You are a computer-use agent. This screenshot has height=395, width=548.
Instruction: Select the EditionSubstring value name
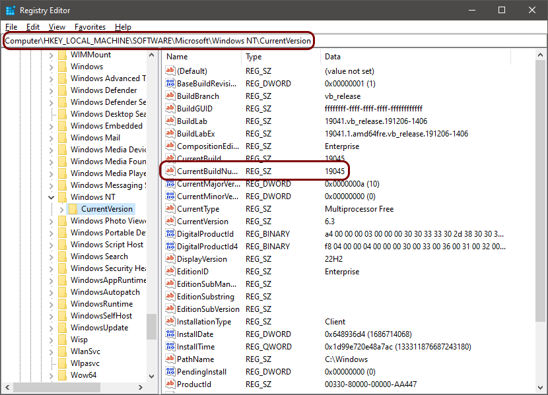tap(205, 297)
